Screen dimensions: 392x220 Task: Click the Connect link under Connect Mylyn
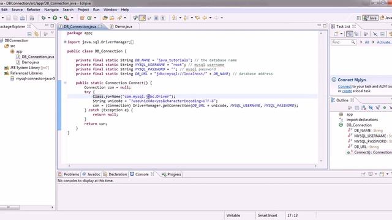click(344, 86)
